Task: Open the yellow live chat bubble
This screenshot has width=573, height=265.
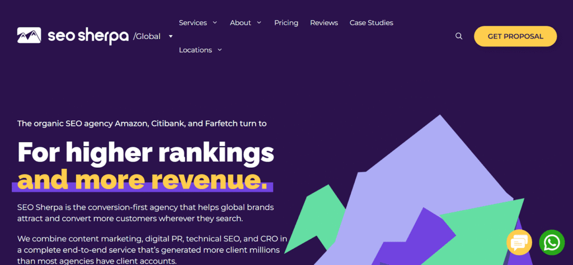Action: (519, 243)
